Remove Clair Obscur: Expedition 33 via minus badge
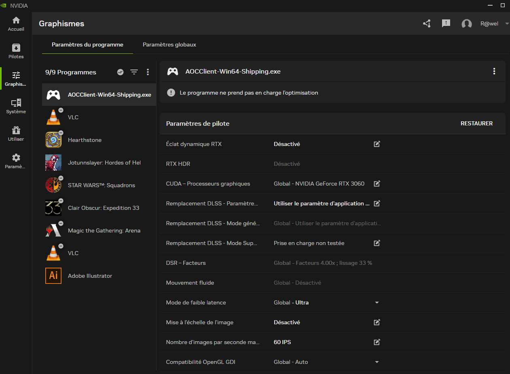This screenshot has width=510, height=374. [x=61, y=201]
